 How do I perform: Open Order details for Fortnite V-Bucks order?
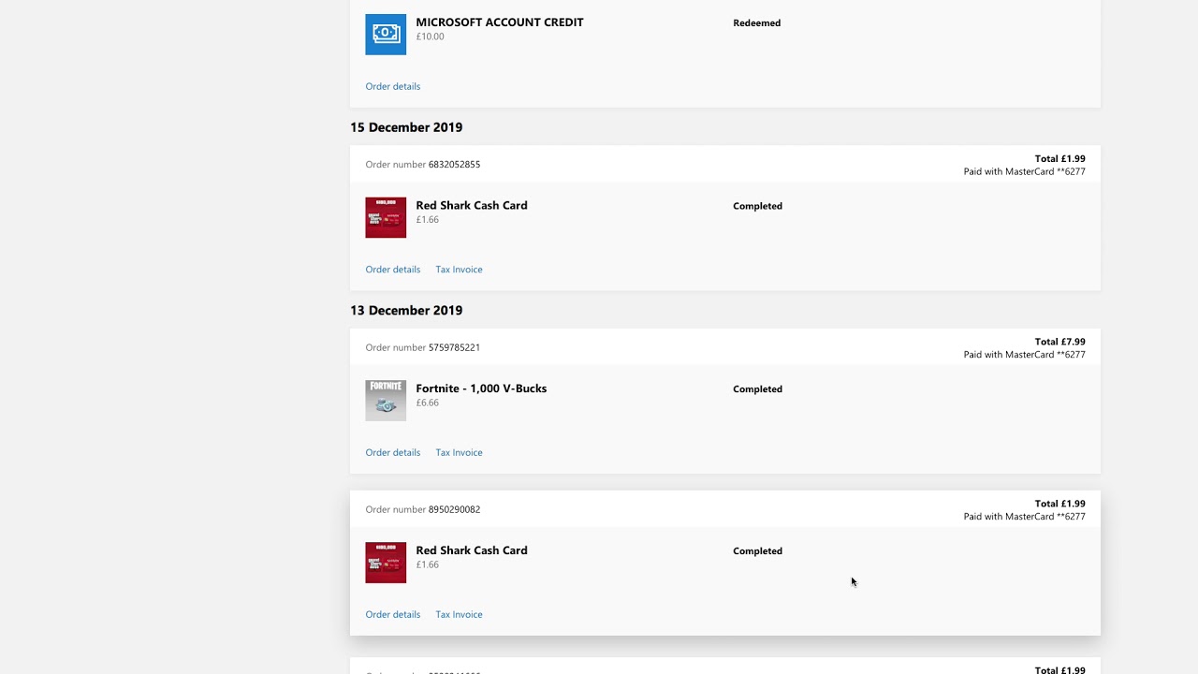393,452
